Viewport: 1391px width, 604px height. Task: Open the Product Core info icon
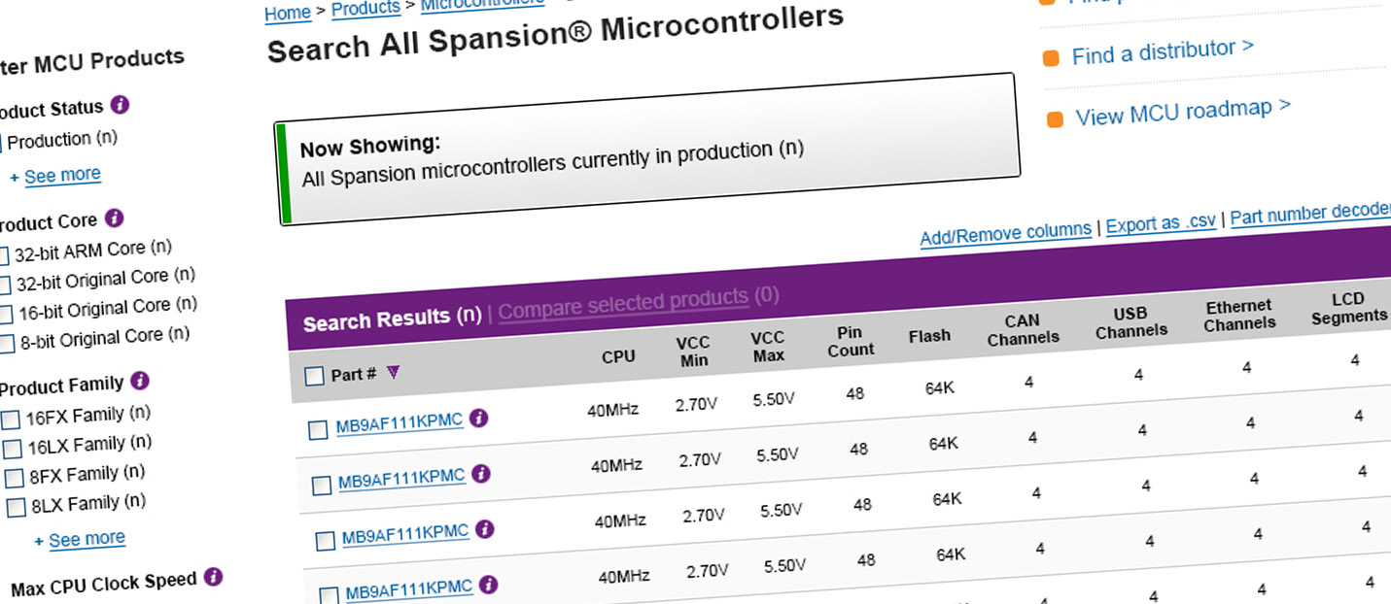[114, 218]
